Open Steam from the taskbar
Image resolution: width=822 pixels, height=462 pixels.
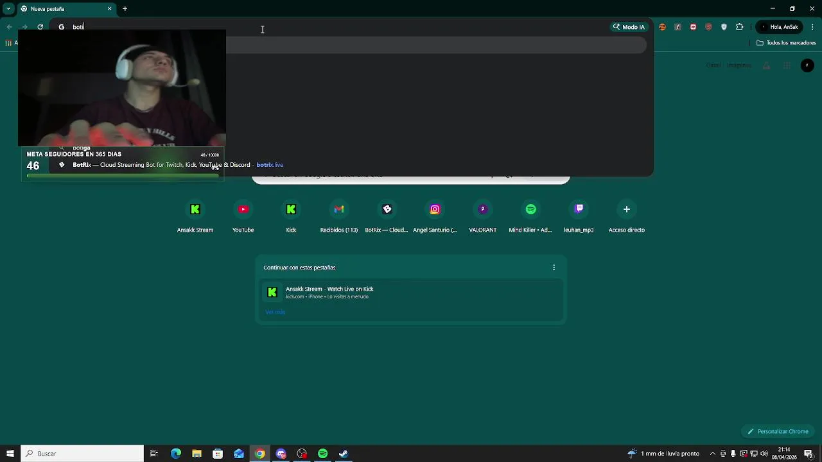click(x=344, y=454)
